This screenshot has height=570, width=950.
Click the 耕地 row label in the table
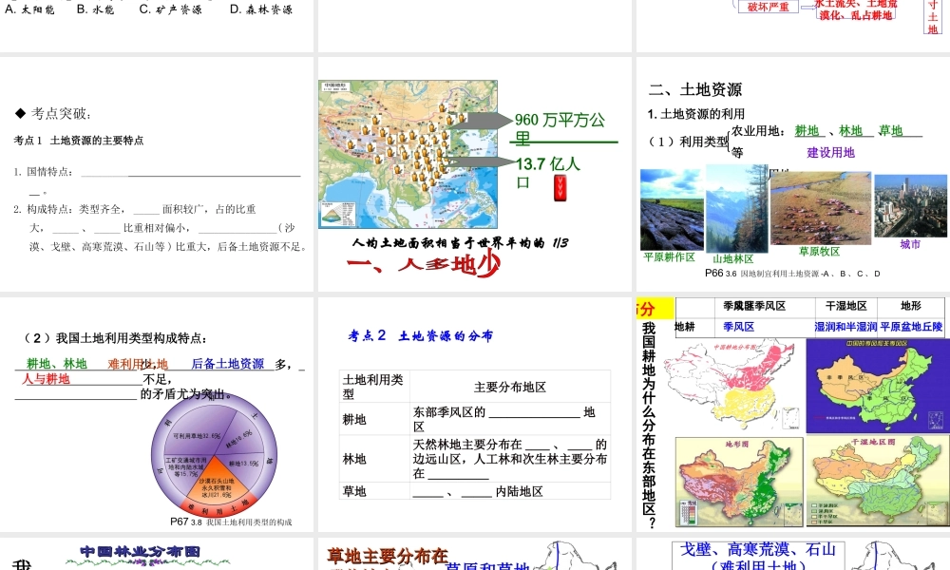click(354, 419)
